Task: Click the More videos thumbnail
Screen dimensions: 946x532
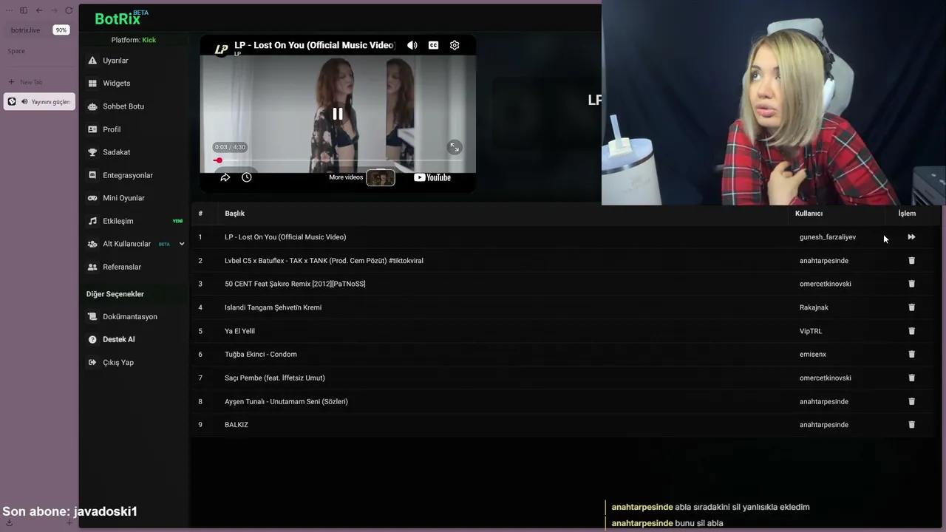Action: (381, 177)
